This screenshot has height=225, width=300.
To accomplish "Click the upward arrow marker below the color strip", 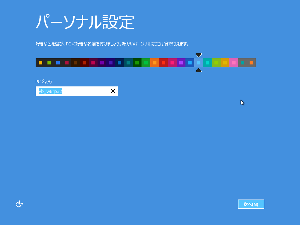I will [199, 70].
